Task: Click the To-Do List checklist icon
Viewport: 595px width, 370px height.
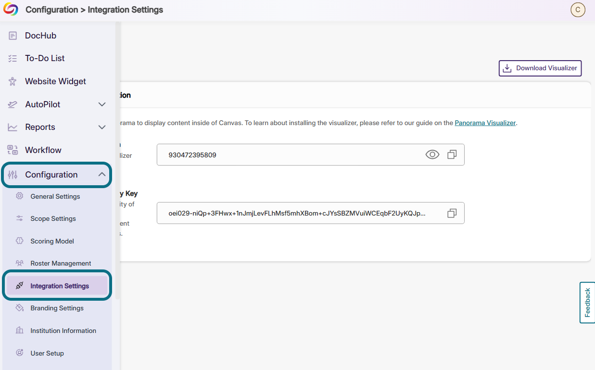Action: [13, 58]
